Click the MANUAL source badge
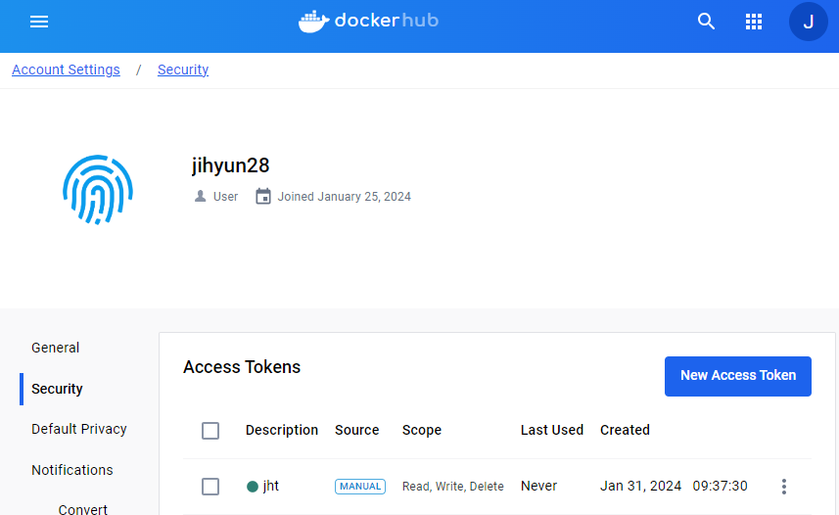The width and height of the screenshot is (839, 515). pos(360,487)
